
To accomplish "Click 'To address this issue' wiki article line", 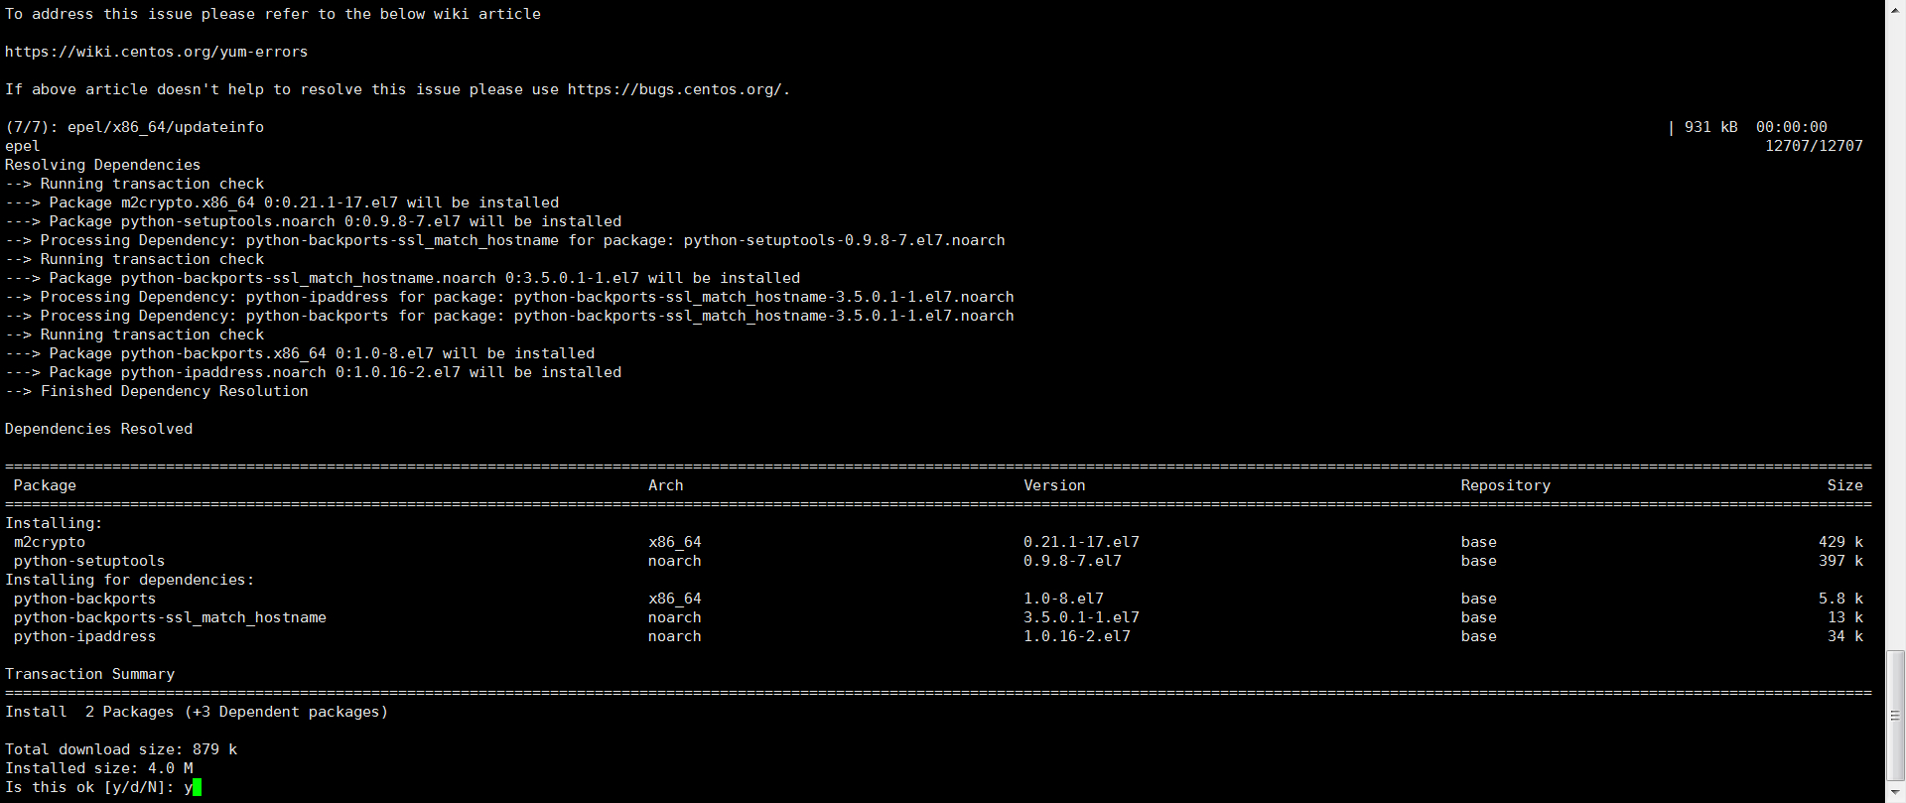I will point(273,14).
